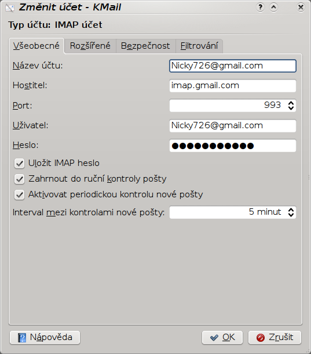Click the Nápověda help button
Viewport: 311px width, 354px height.
(x=45, y=338)
